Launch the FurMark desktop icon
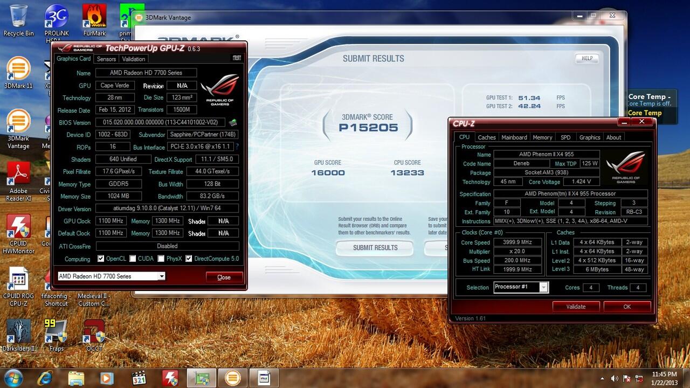This screenshot has height=388, width=690. pyautogui.click(x=94, y=20)
